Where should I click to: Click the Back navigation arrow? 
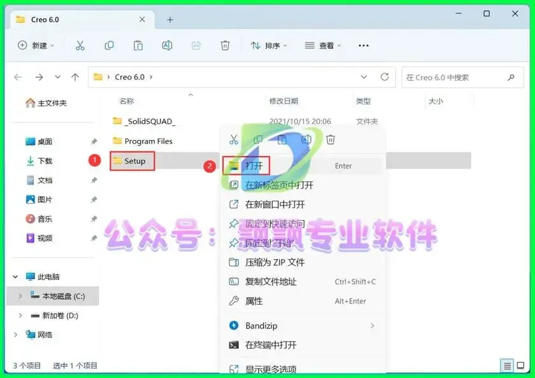18,78
